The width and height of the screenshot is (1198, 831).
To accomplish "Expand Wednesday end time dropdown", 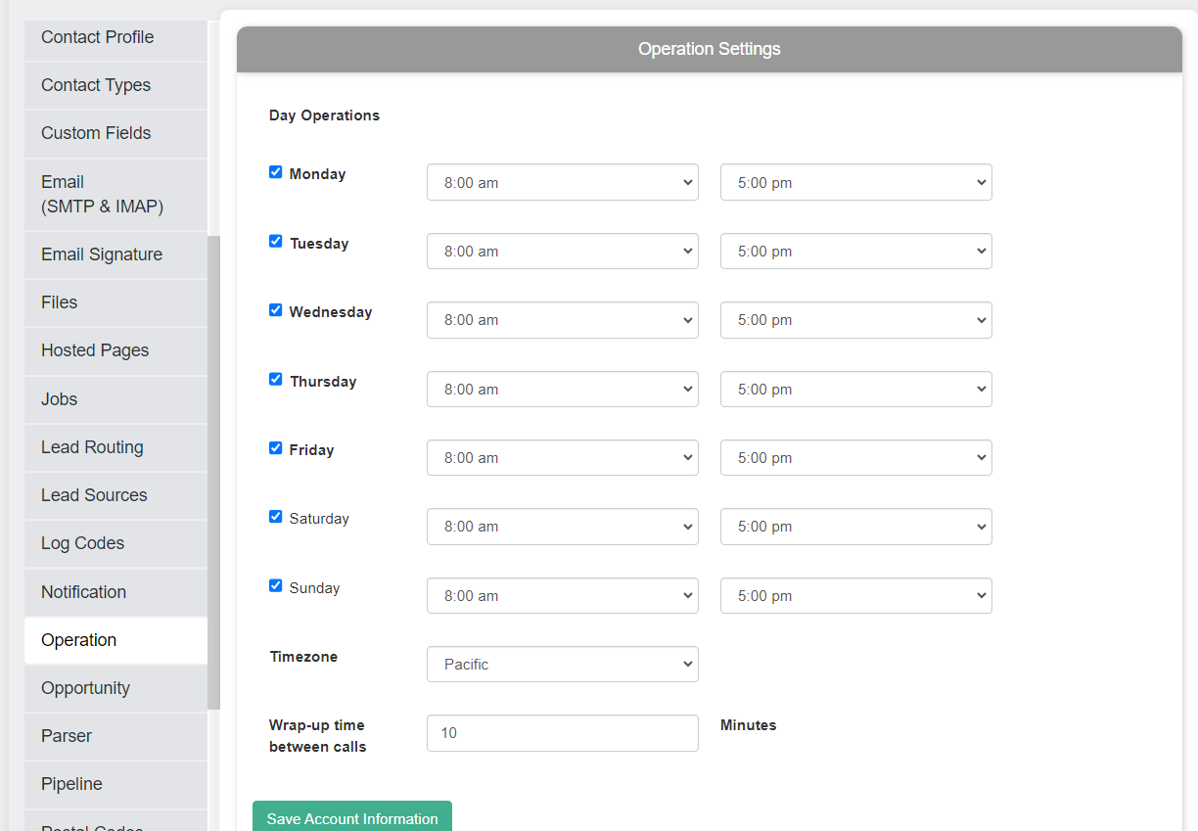I will (x=856, y=320).
